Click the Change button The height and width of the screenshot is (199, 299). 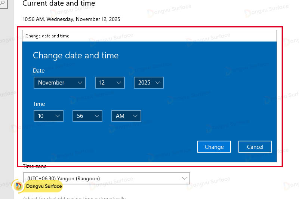(214, 147)
